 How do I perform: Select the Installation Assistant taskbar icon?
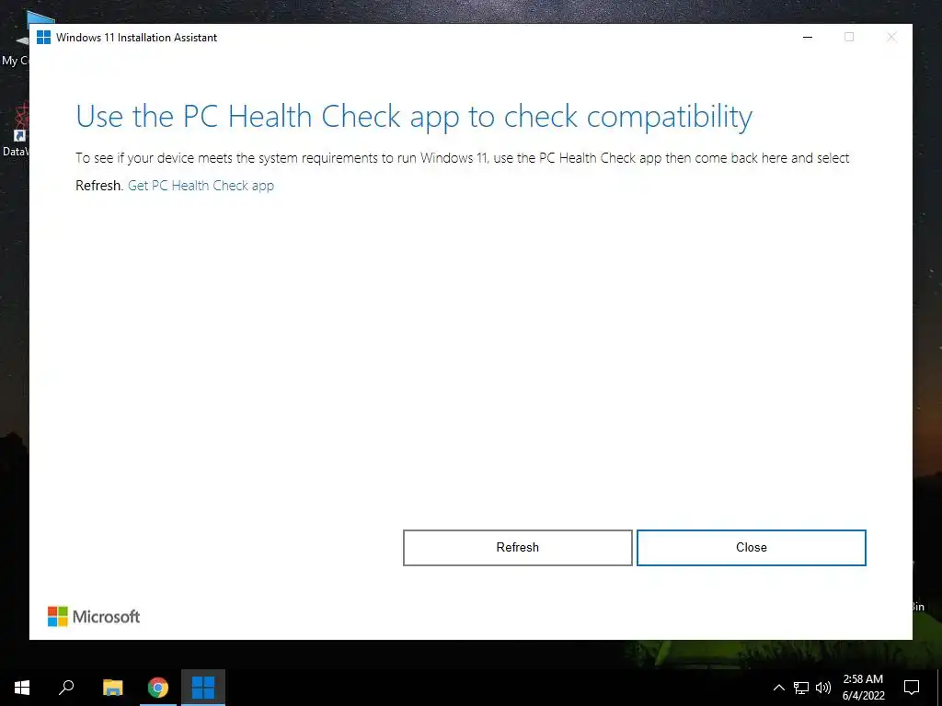(203, 688)
